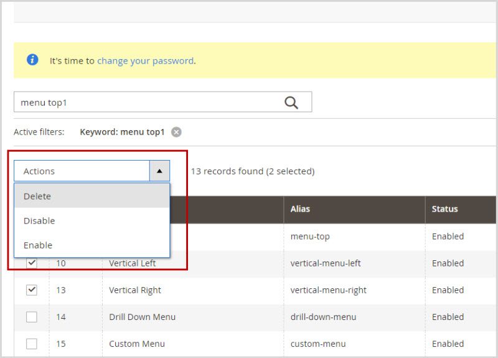Sort by the Alias column header
The image size is (498, 358).
pos(301,209)
